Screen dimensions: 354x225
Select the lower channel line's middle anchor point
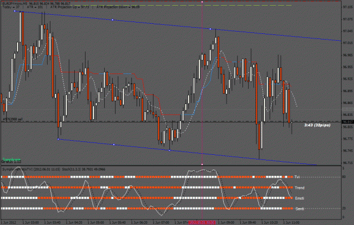(114, 144)
